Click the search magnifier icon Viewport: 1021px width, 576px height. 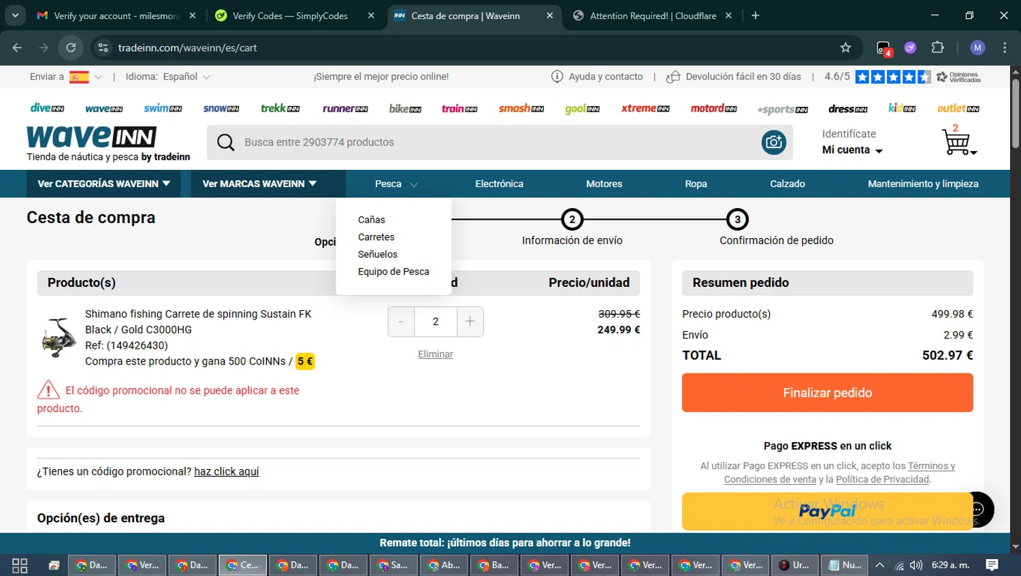tap(225, 142)
